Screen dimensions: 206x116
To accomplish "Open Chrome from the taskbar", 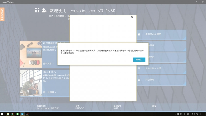I will click(x=13, y=114).
